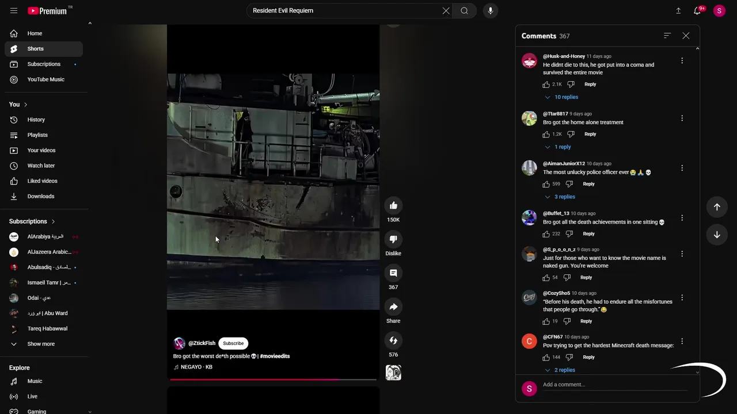Open options menu for Ttar8817 comment
Image resolution: width=737 pixels, height=414 pixels.
682,118
